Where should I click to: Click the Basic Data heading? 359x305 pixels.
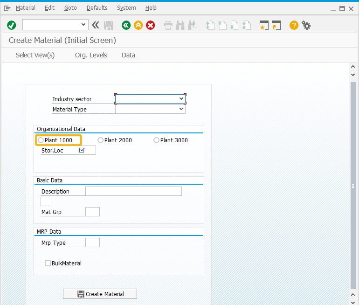(x=49, y=180)
